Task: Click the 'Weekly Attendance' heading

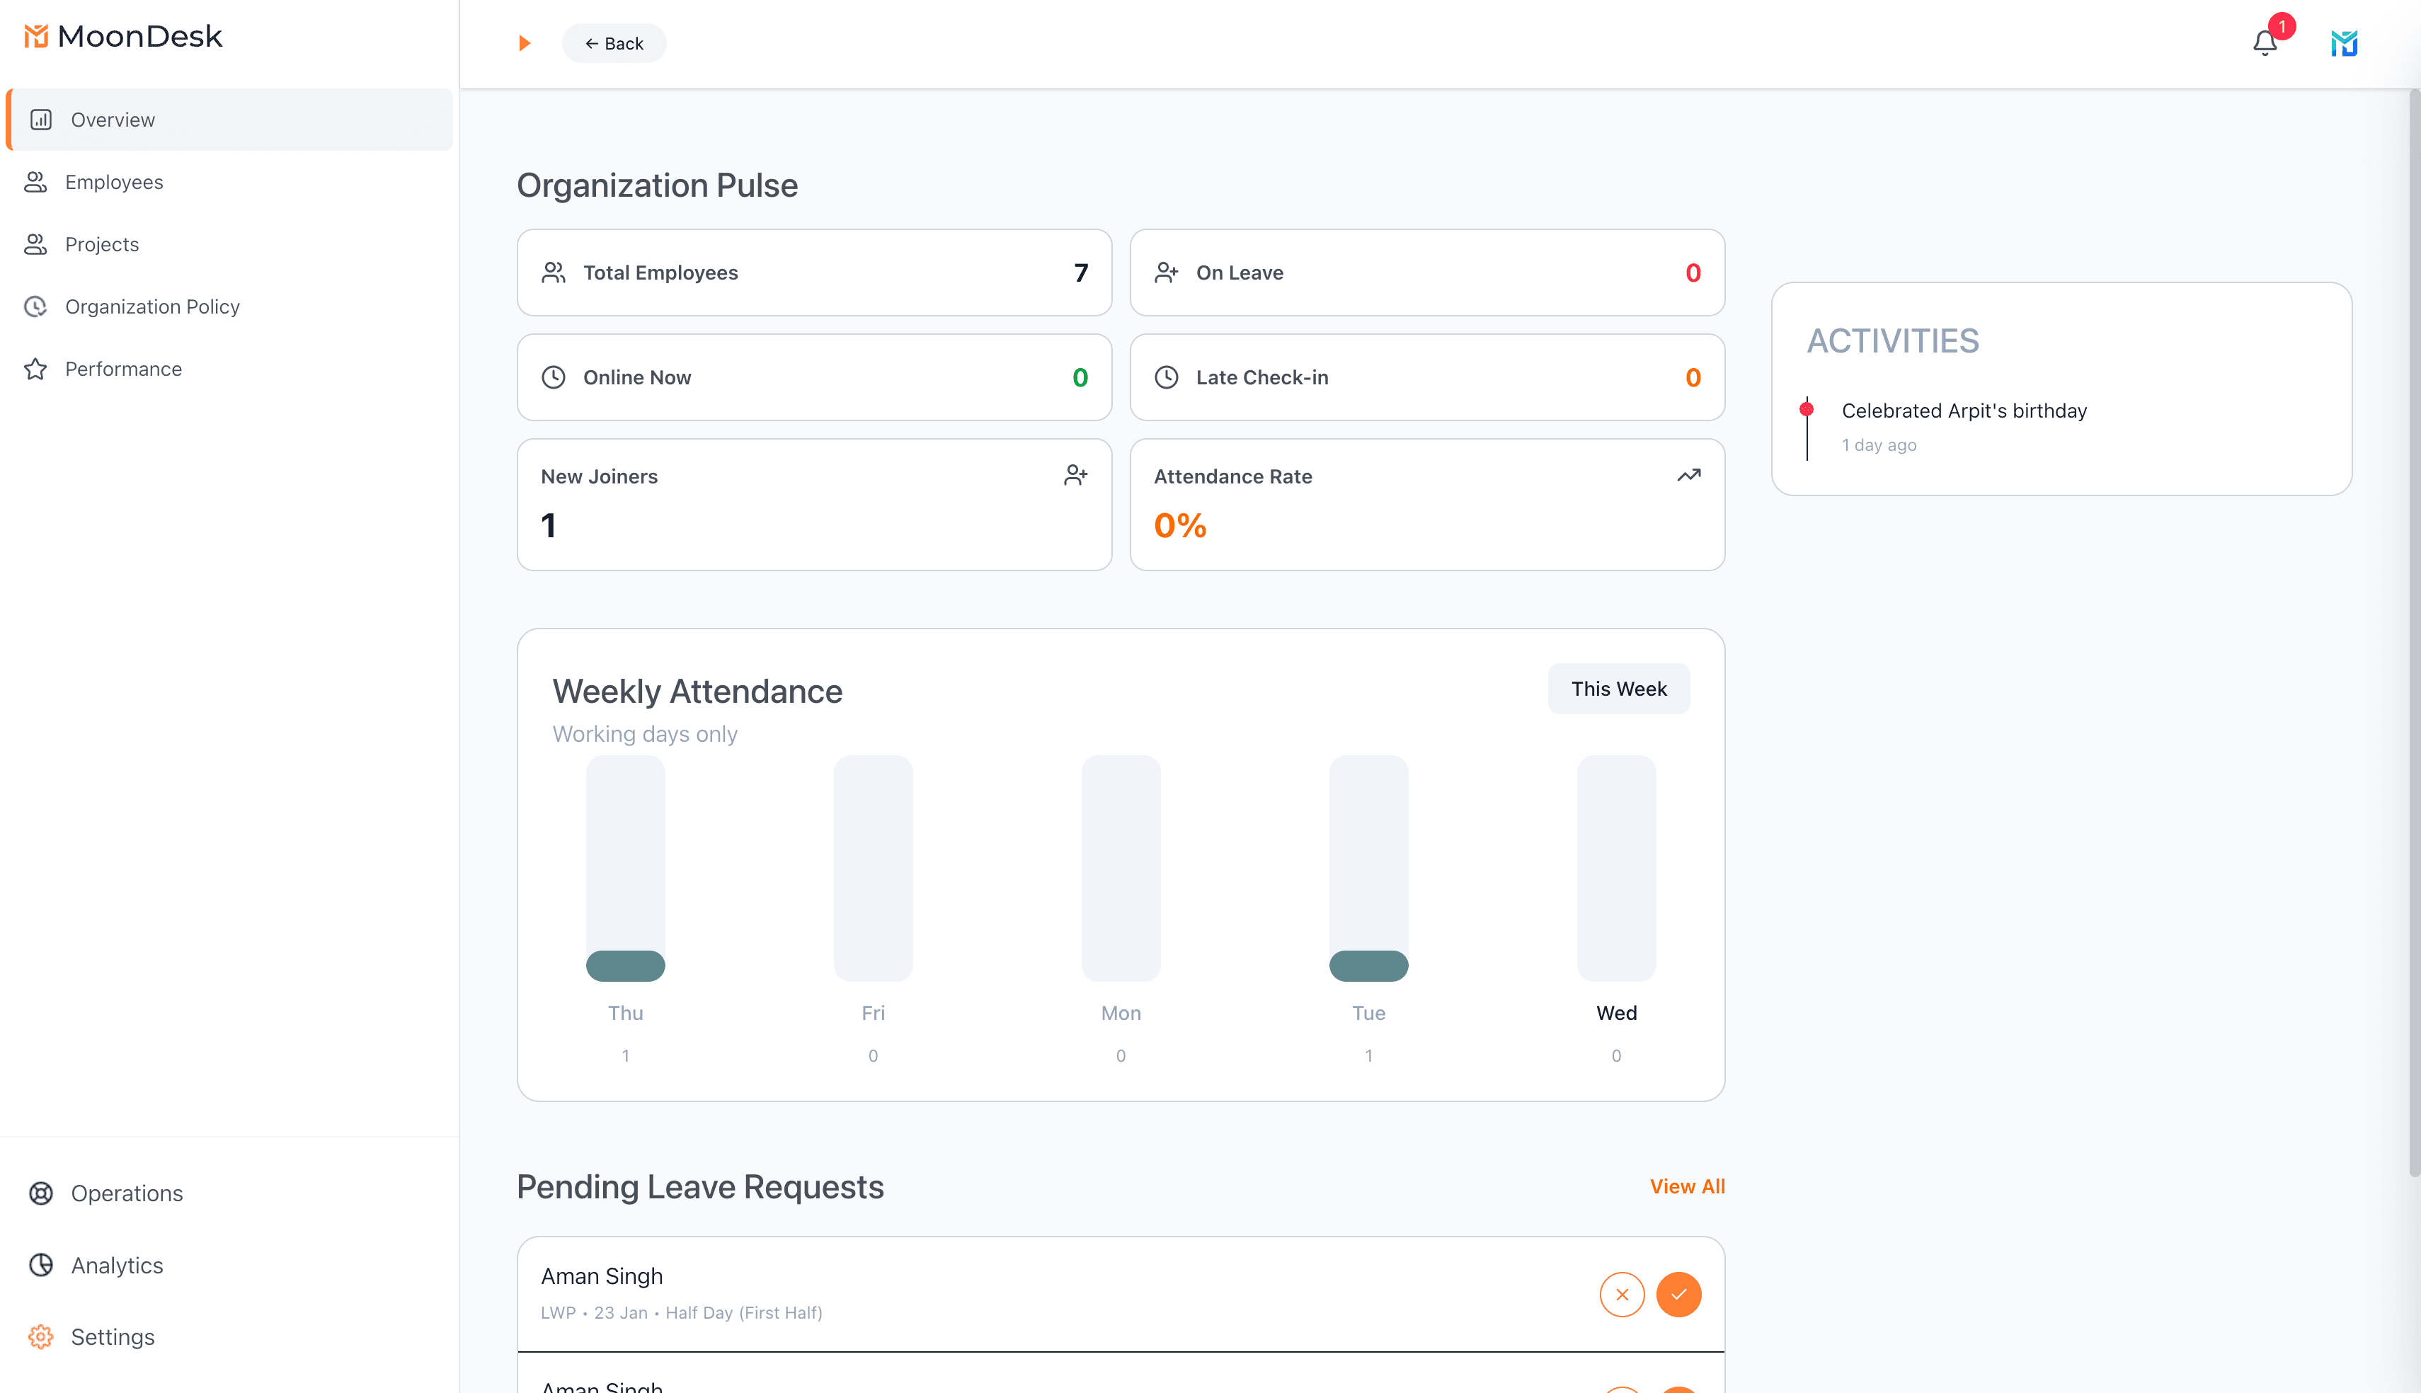Action: pos(697,691)
